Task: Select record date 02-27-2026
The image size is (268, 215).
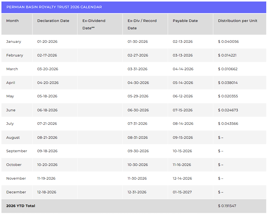Action: pos(138,55)
